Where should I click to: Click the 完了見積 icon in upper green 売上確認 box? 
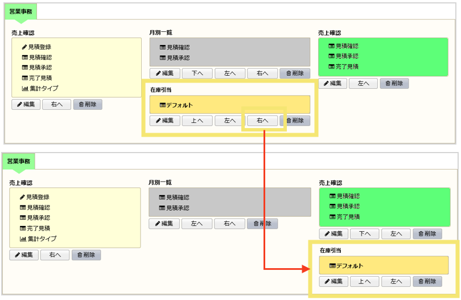coord(332,67)
